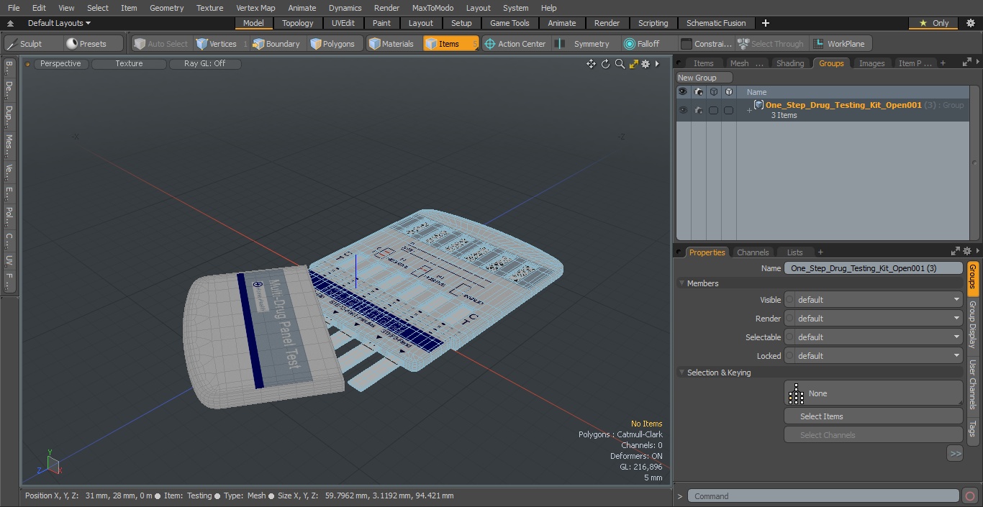Click the Command input field

823,496
